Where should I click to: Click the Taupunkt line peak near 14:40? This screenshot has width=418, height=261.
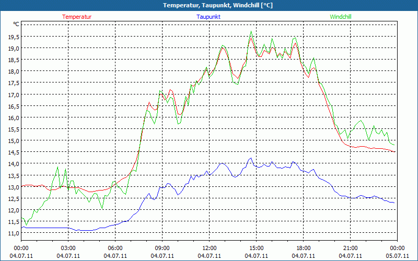(251, 158)
